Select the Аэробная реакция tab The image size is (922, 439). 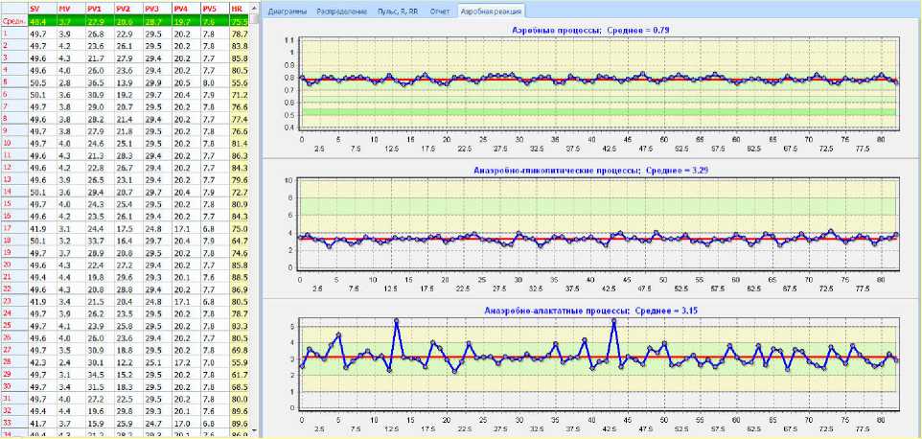491,12
